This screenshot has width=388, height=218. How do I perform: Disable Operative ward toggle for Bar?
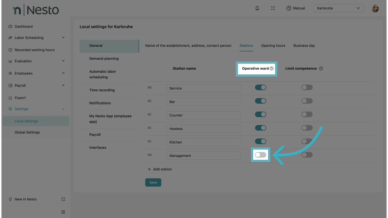point(260,101)
